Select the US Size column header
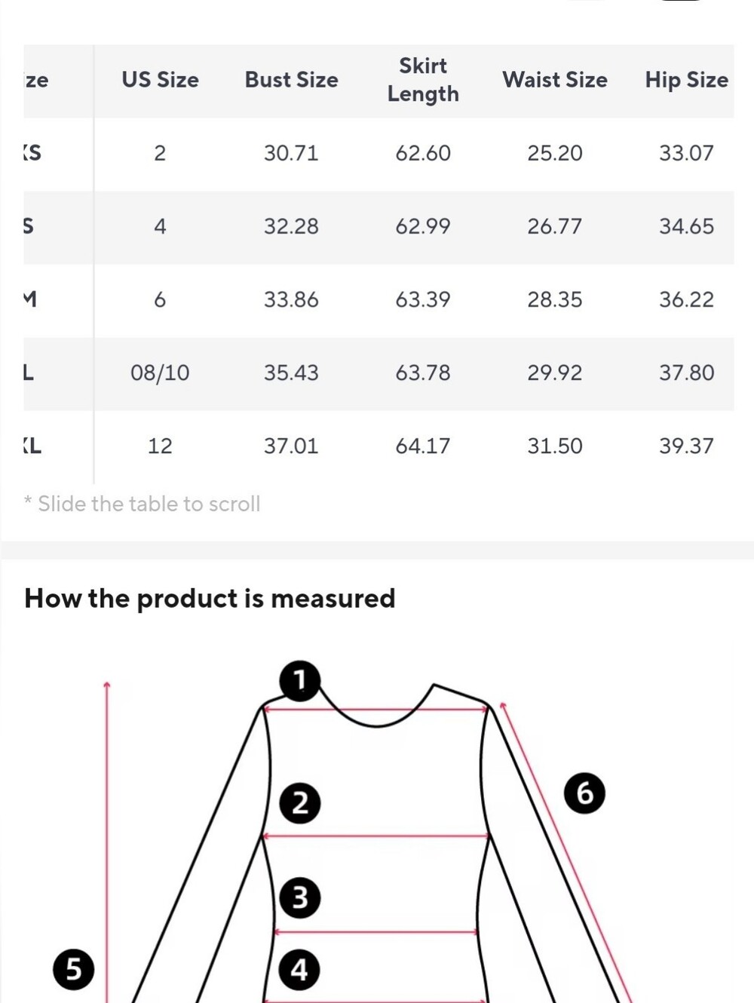 point(160,80)
